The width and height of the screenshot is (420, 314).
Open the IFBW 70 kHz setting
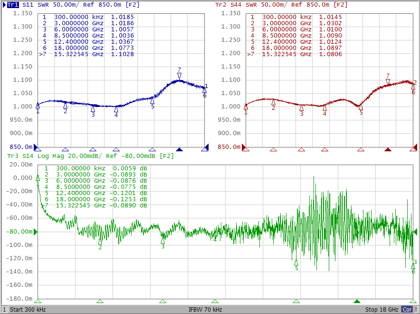coord(205,309)
